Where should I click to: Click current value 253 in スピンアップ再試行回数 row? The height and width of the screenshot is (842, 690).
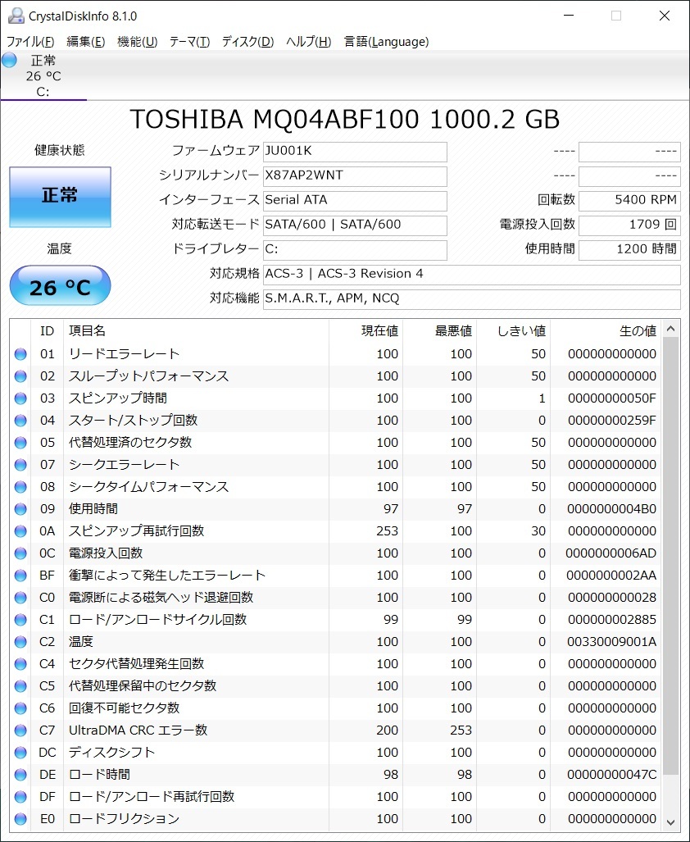(387, 531)
